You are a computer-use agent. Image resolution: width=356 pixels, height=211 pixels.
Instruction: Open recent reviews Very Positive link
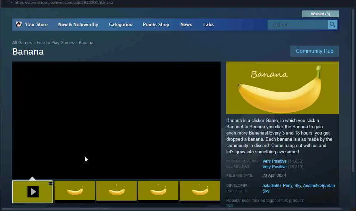[274, 161]
